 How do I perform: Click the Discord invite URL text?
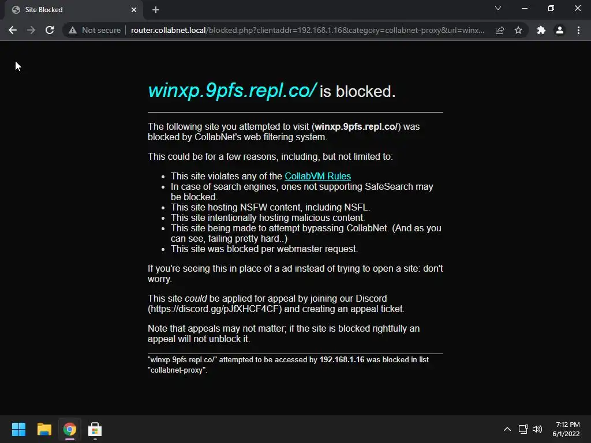(215, 309)
